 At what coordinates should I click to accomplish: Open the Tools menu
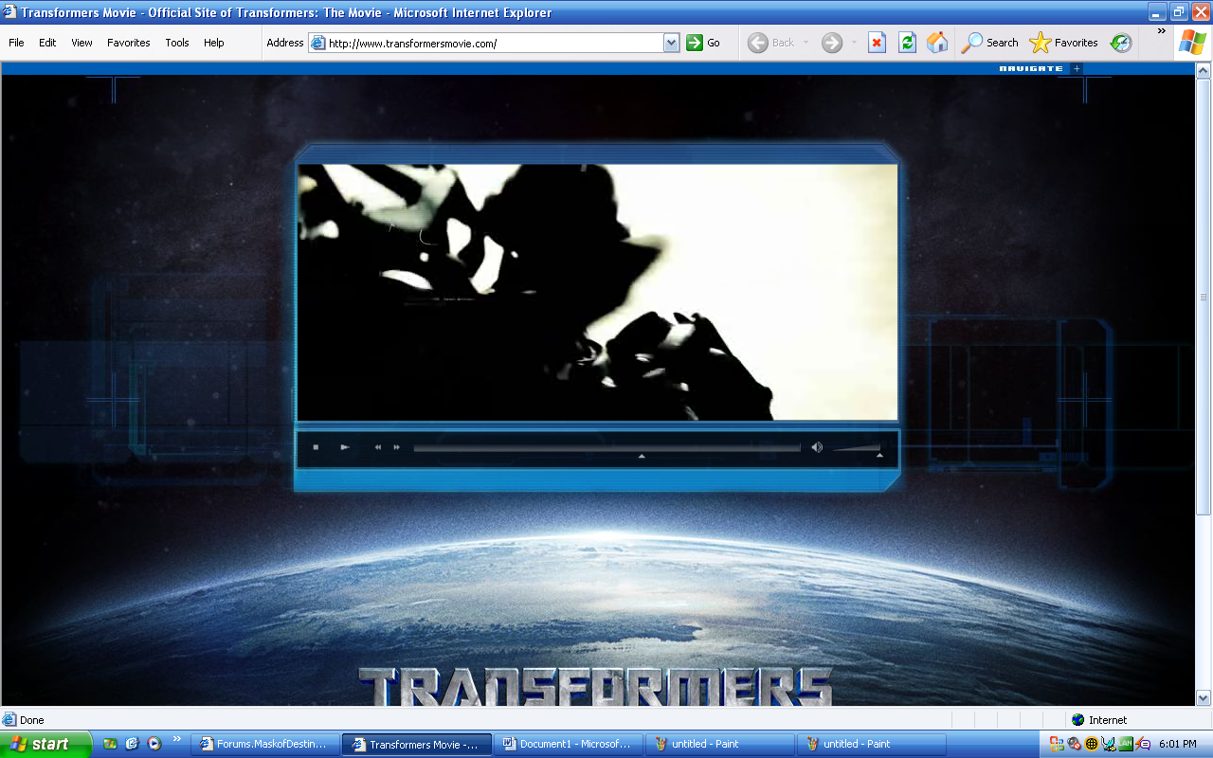(177, 43)
